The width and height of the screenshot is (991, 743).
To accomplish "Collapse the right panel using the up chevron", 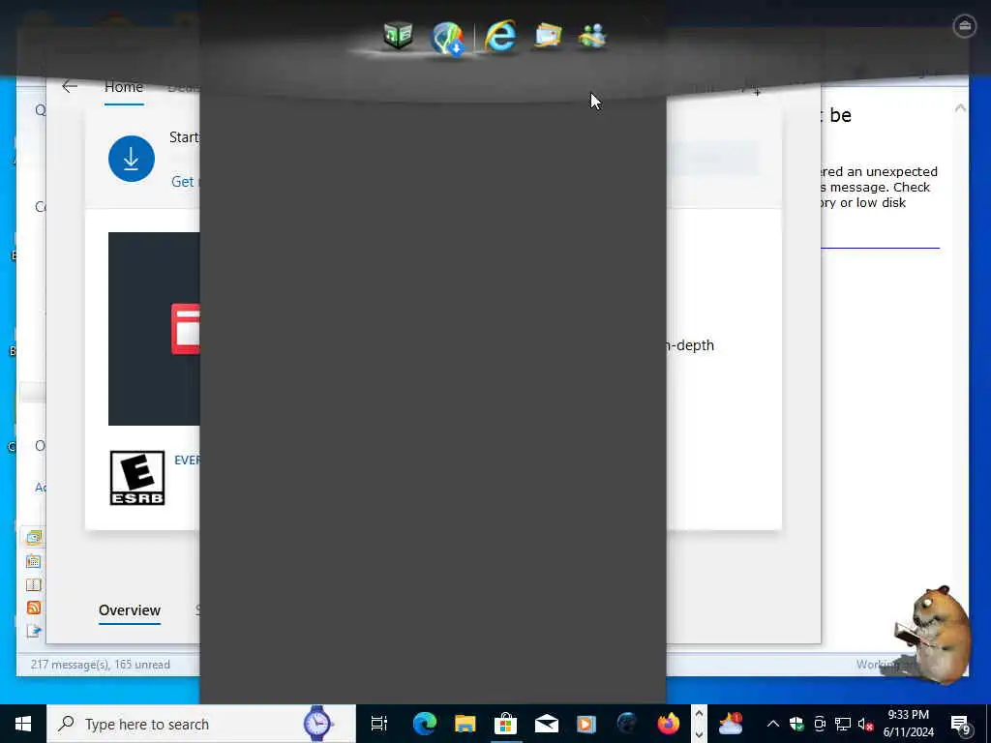I will coord(960,108).
